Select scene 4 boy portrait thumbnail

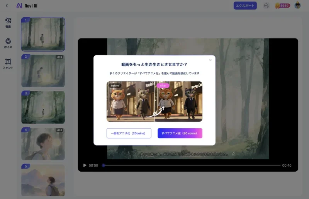click(43, 144)
